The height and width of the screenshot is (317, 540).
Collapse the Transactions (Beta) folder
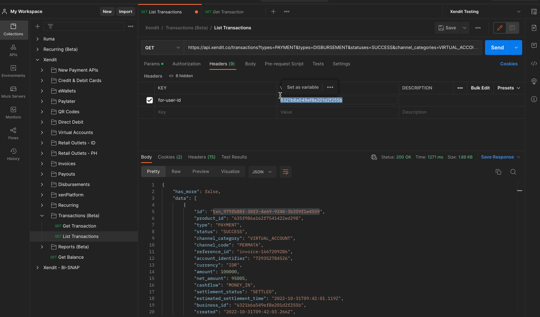[42, 216]
